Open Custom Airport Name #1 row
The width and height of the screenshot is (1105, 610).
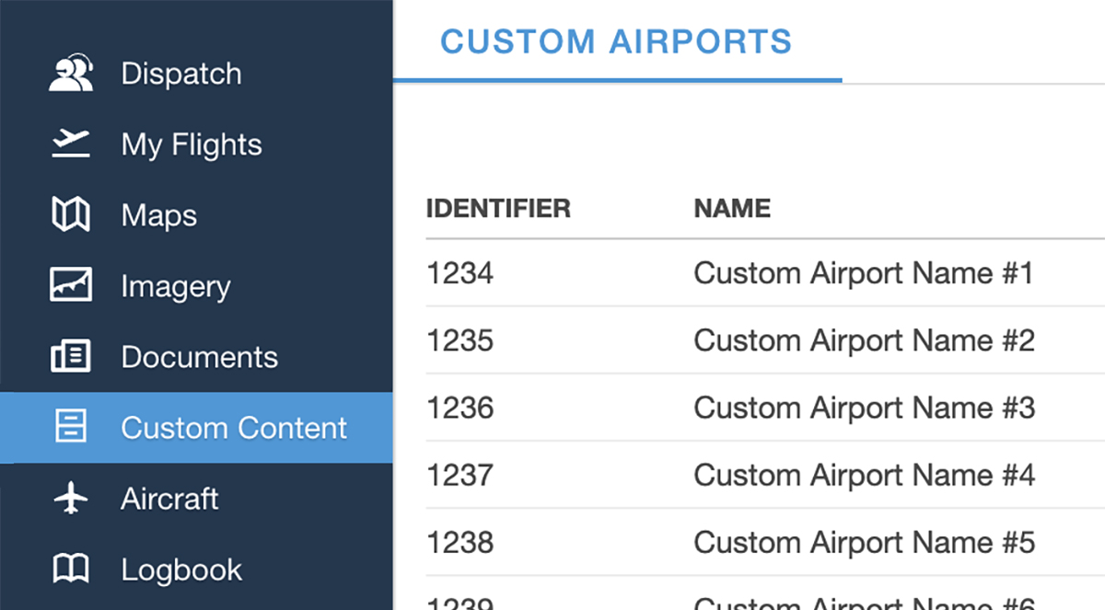click(x=864, y=273)
